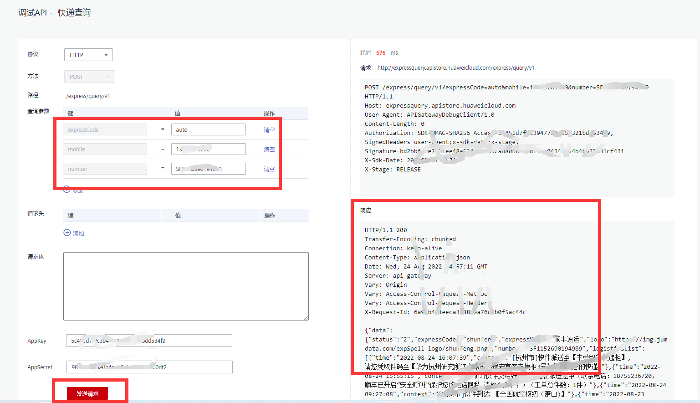Screen dimensions: 700x403
Task: Click the 响应 response heading
Action: tap(366, 211)
